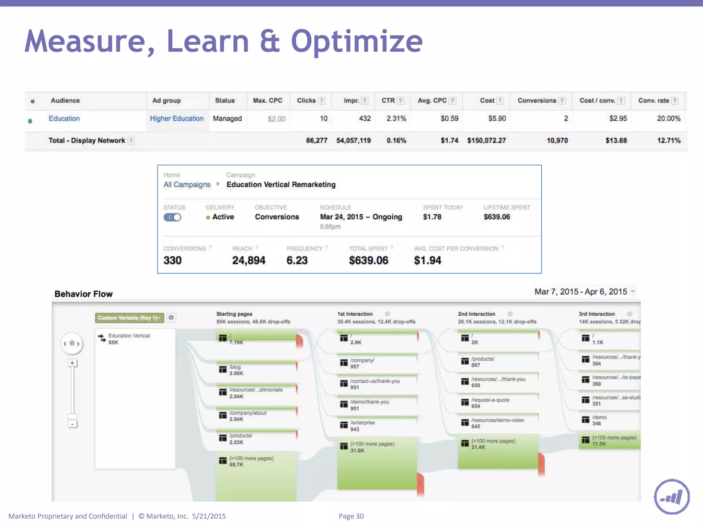Click the Conversions metric help icon in campaign panel
Screen dimensions: 703x527
[210, 247]
